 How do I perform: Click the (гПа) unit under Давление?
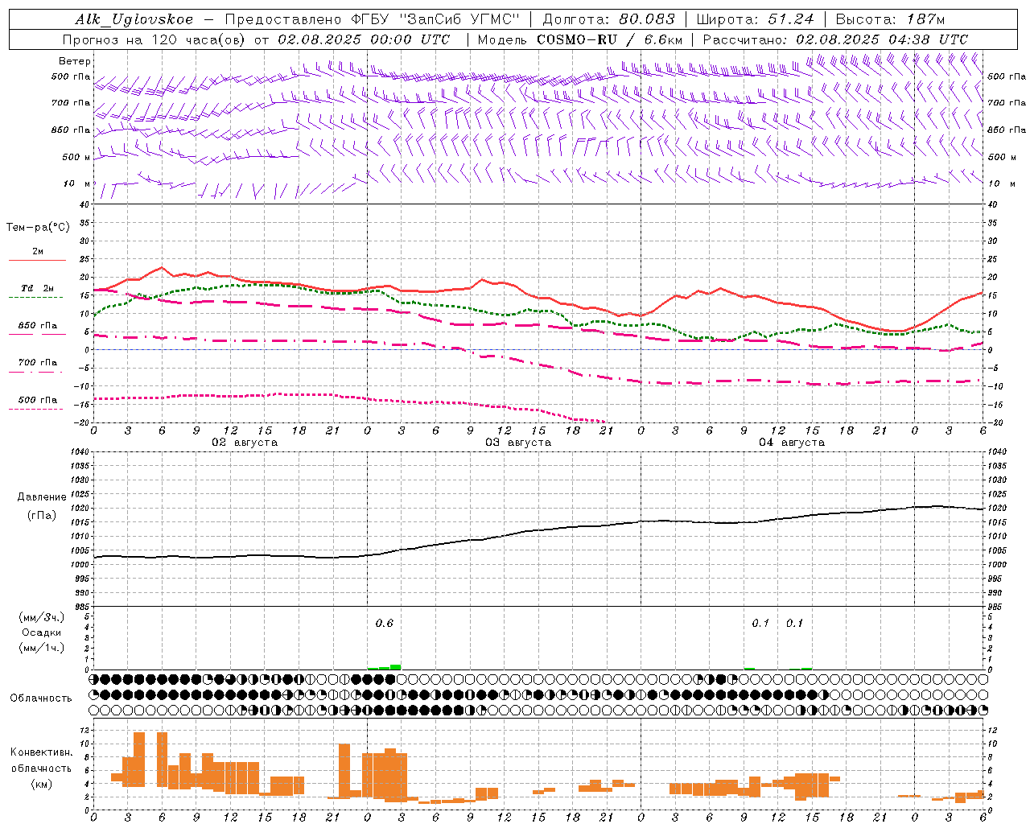(x=42, y=516)
